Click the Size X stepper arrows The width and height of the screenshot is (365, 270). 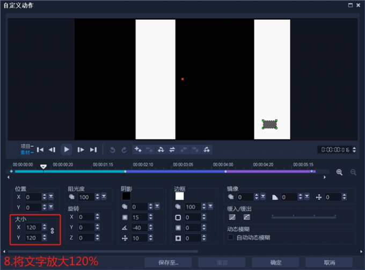44,227
